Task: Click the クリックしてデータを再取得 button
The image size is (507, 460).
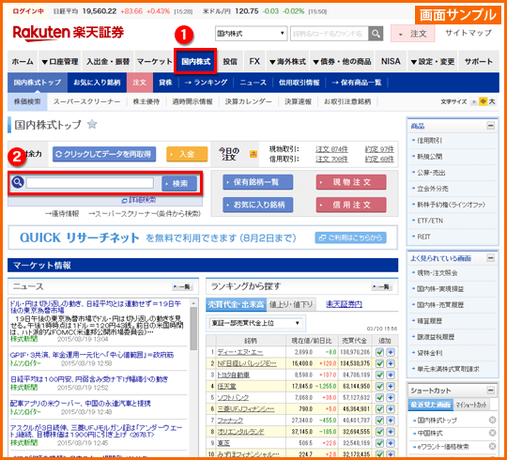Action: 104,154
